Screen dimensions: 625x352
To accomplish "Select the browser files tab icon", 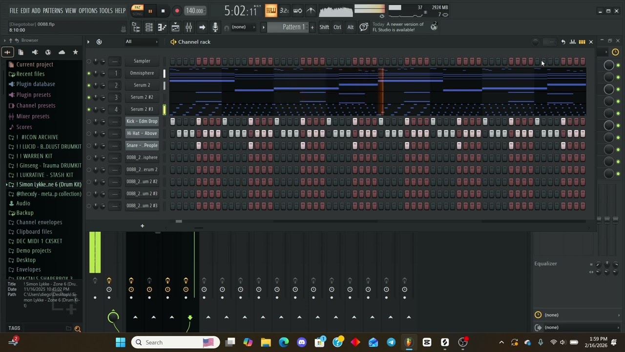I will pyautogui.click(x=21, y=52).
